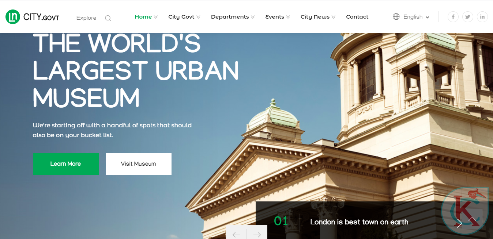The height and width of the screenshot is (239, 493).
Task: Expand the English language dropdown
Action: (416, 17)
